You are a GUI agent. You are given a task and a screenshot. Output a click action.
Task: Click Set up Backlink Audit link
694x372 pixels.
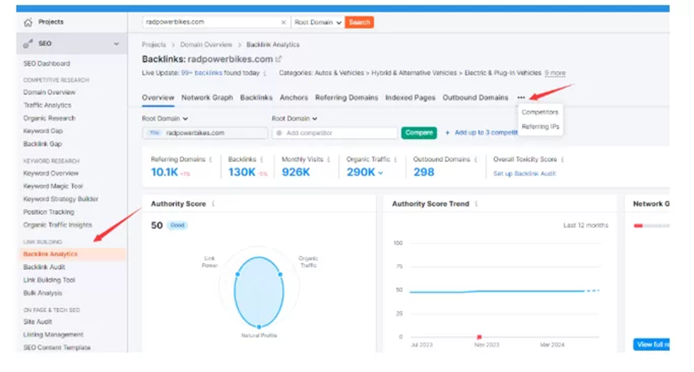click(x=524, y=174)
